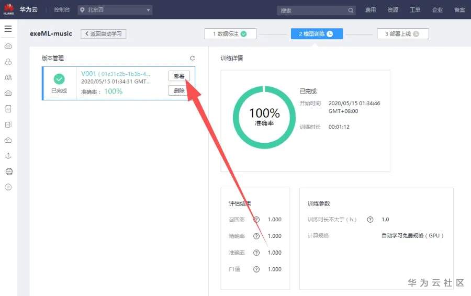Click the 部署 deploy button for V001
This screenshot has height=296, width=471.
179,76
